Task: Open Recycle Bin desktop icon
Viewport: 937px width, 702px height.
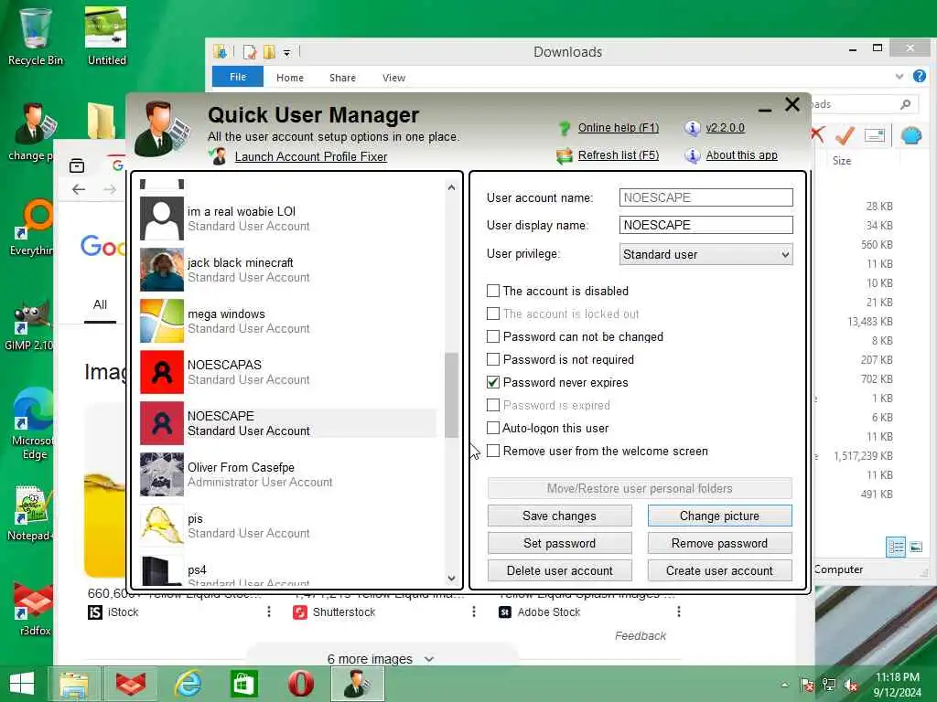Action: point(36,36)
